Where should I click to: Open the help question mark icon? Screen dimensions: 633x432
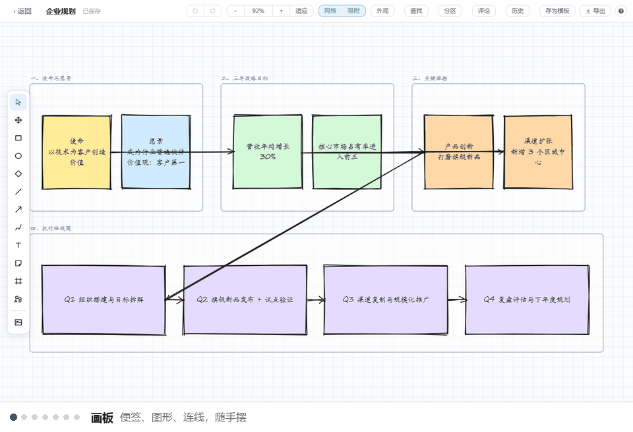pos(621,11)
